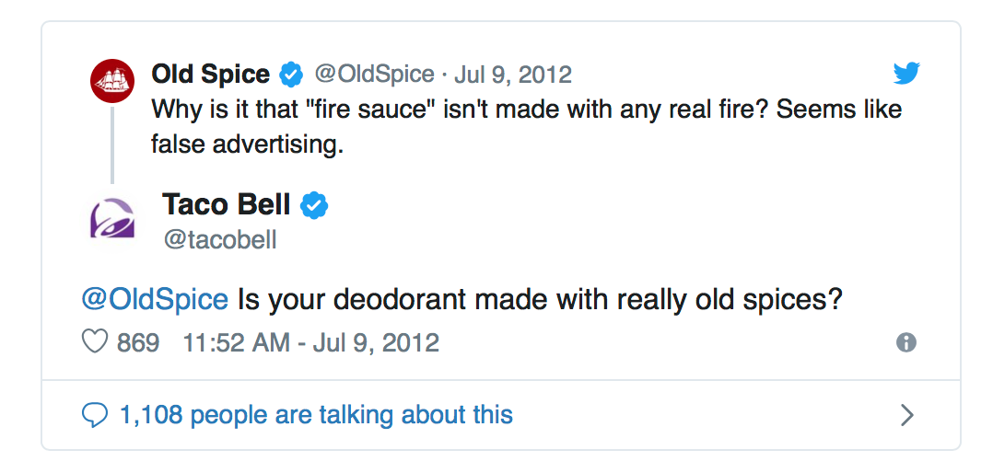Open the @tacobell handle
Image resolution: width=993 pixels, height=473 pixels.
click(x=220, y=240)
